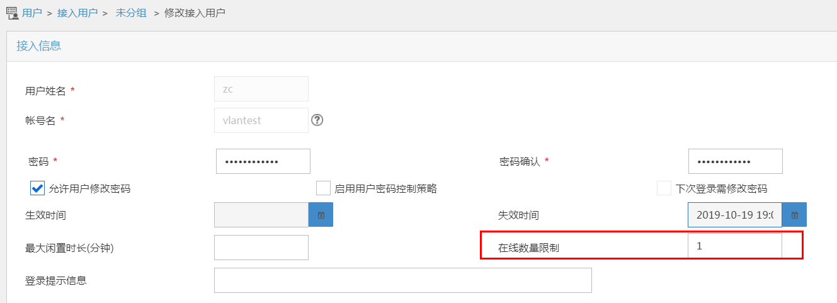
Task: Click the help icon beside 帐号名
Action: click(x=317, y=120)
